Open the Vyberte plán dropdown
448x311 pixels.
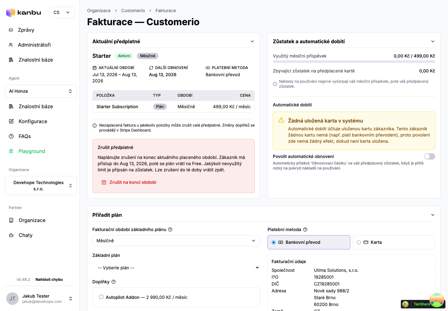[x=176, y=268]
